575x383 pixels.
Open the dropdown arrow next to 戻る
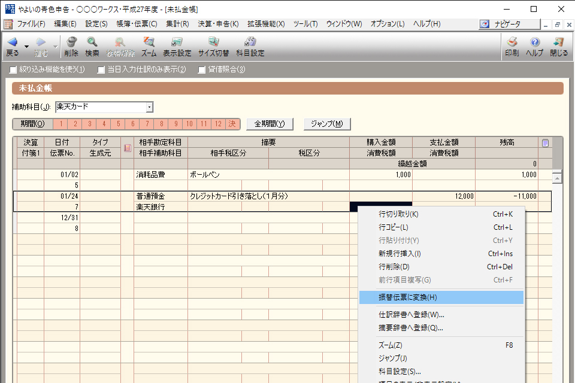click(26, 47)
